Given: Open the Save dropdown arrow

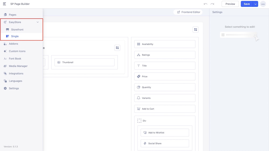Looking at the screenshot, I should 255,4.
